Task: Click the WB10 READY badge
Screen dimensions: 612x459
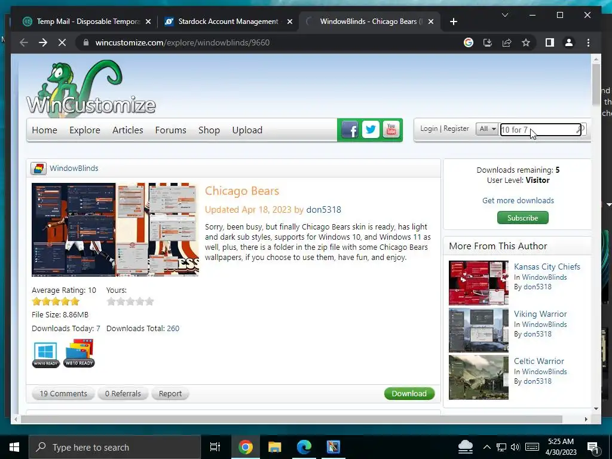Action: coord(79,354)
